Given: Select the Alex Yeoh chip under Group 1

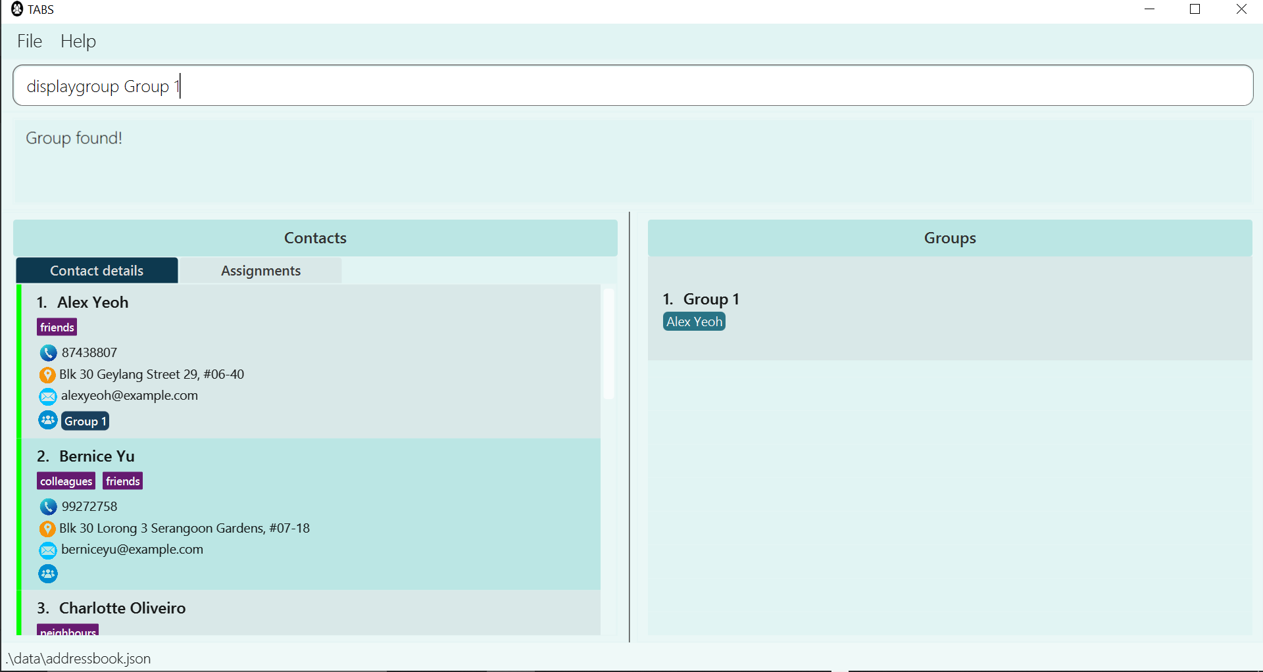Looking at the screenshot, I should click(x=694, y=322).
